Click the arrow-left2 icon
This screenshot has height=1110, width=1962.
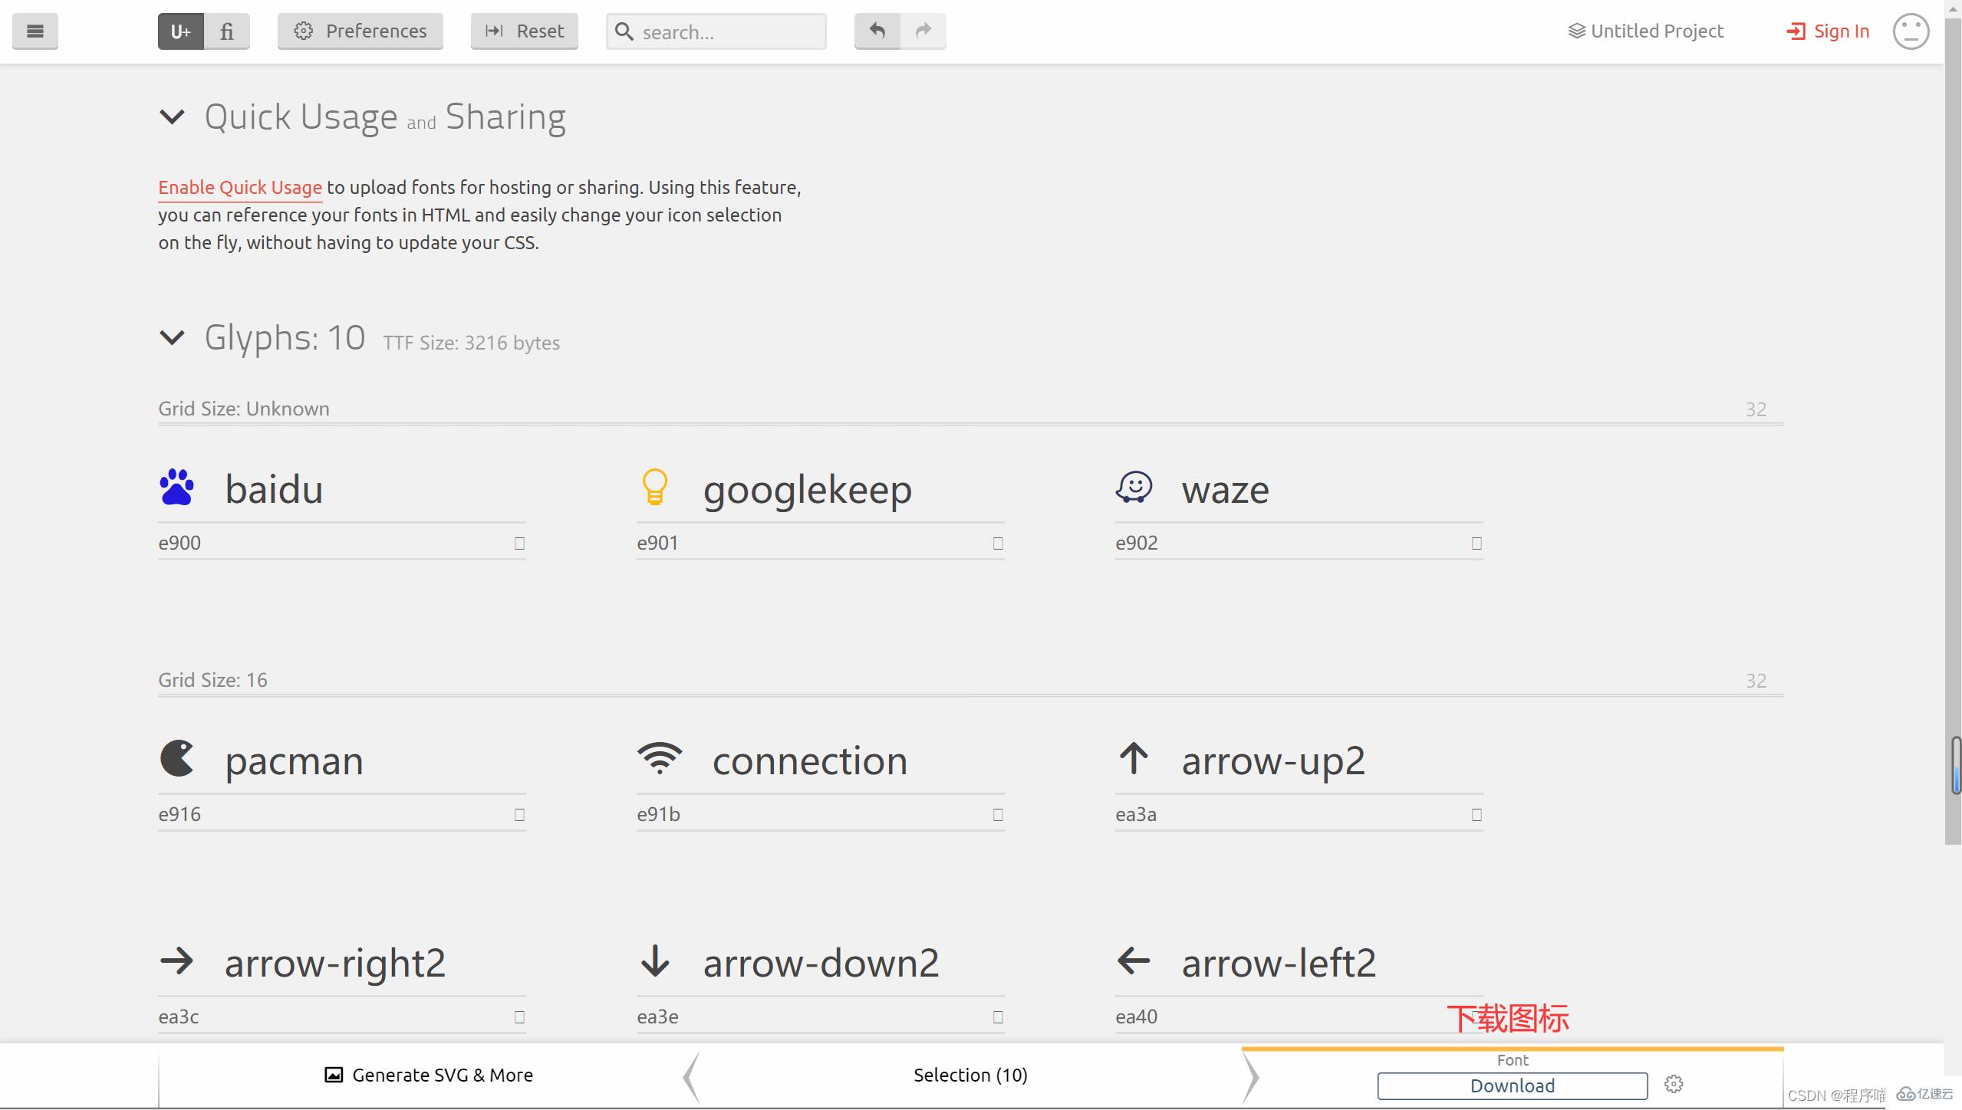point(1134,961)
